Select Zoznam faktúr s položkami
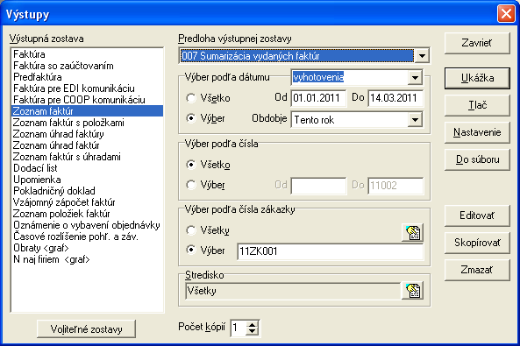 tap(87, 123)
